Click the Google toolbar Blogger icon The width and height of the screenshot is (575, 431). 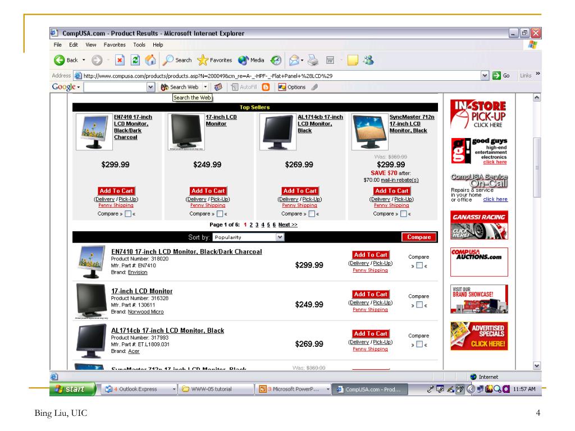[x=266, y=87]
